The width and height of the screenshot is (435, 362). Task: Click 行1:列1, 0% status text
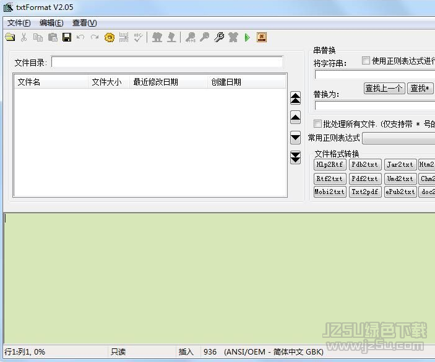click(25, 352)
